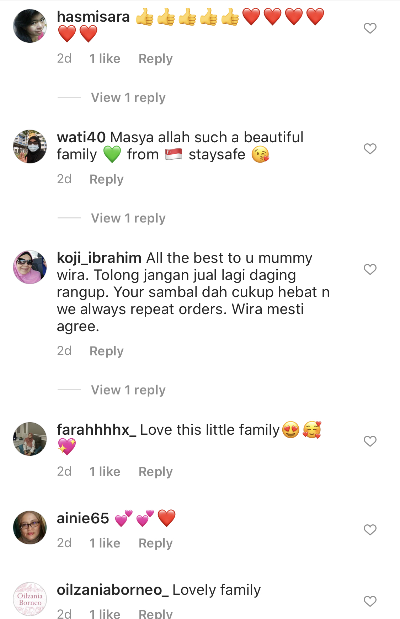Open hasmisara's profile picture

(x=30, y=26)
